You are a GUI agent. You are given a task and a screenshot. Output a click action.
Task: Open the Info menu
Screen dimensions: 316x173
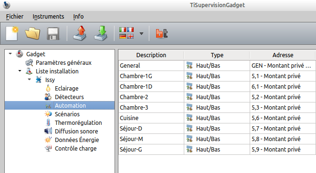coord(78,17)
